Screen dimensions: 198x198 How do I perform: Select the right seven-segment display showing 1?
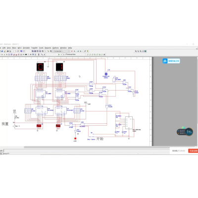59,67
